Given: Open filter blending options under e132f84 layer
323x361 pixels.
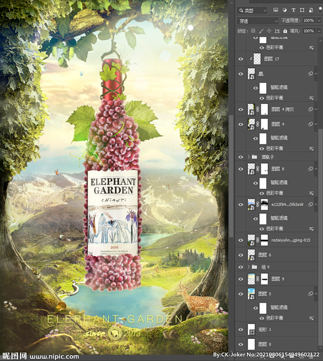Looking at the screenshot, I should point(311,229).
